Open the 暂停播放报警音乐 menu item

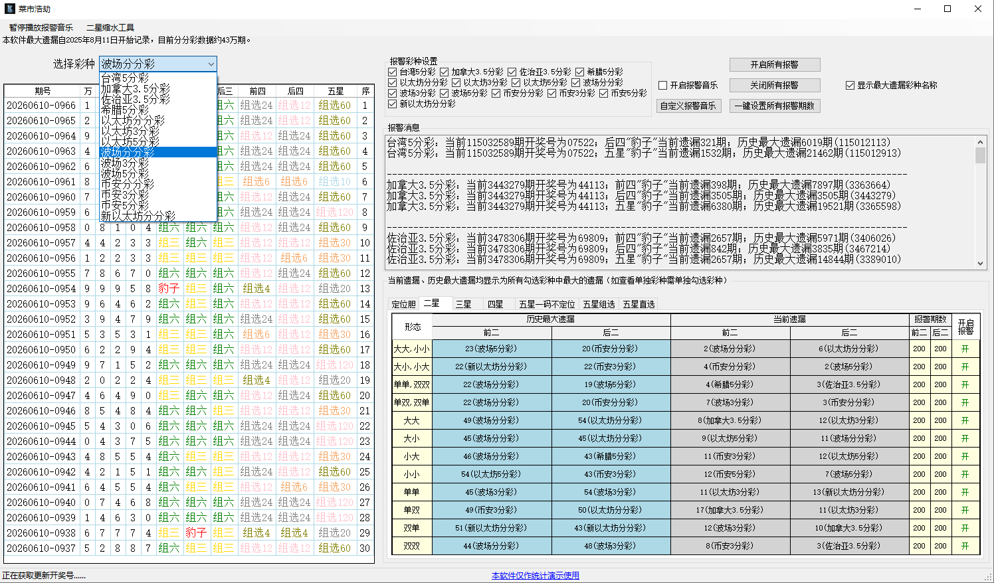[x=41, y=27]
